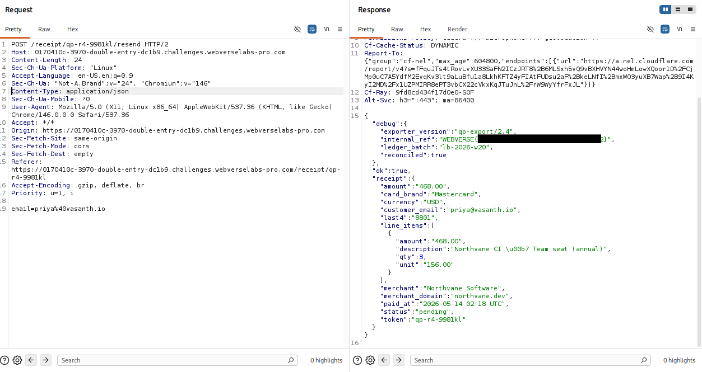Go to next match arrow in Response search

coord(398,360)
